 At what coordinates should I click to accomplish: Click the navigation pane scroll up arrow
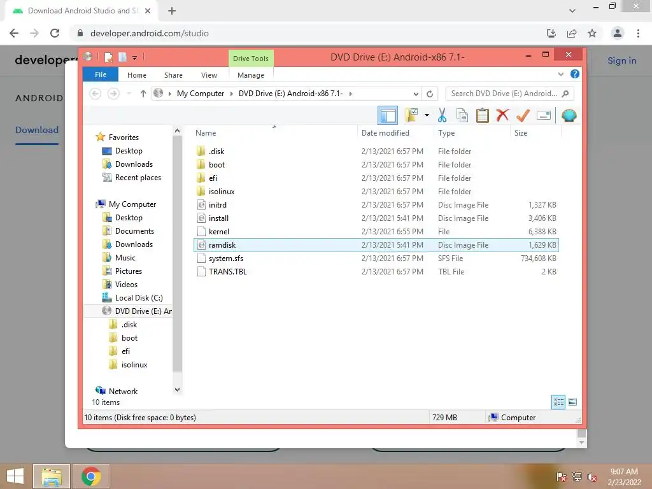point(177,131)
